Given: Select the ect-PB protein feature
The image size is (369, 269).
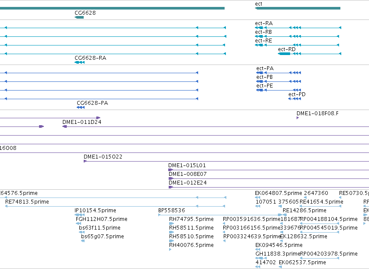Looking at the screenshot, I should [x=279, y=81].
